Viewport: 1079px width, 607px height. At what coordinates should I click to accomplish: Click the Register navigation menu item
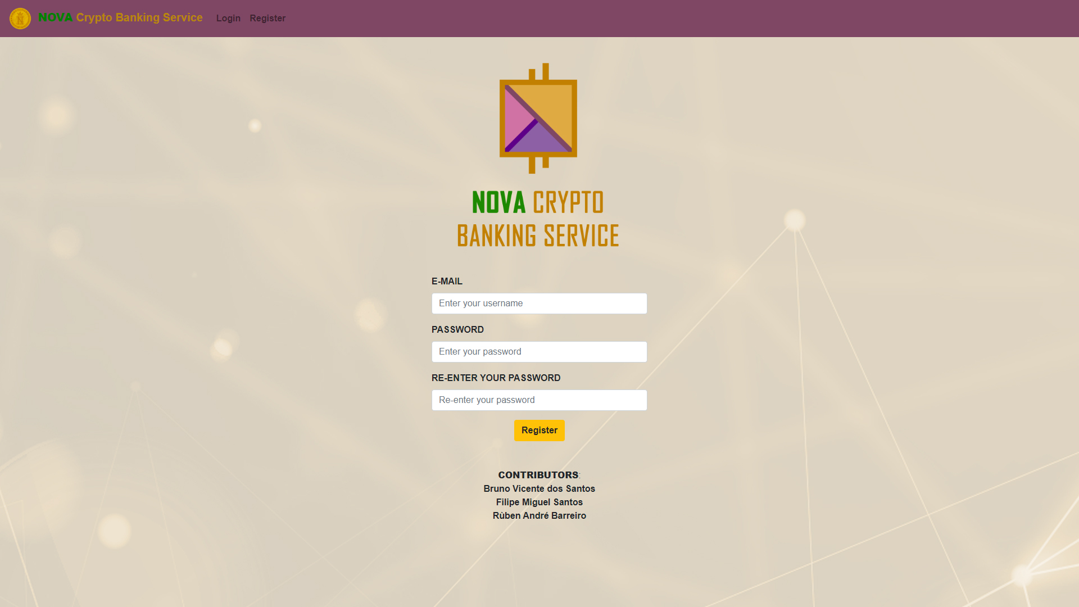pos(267,18)
